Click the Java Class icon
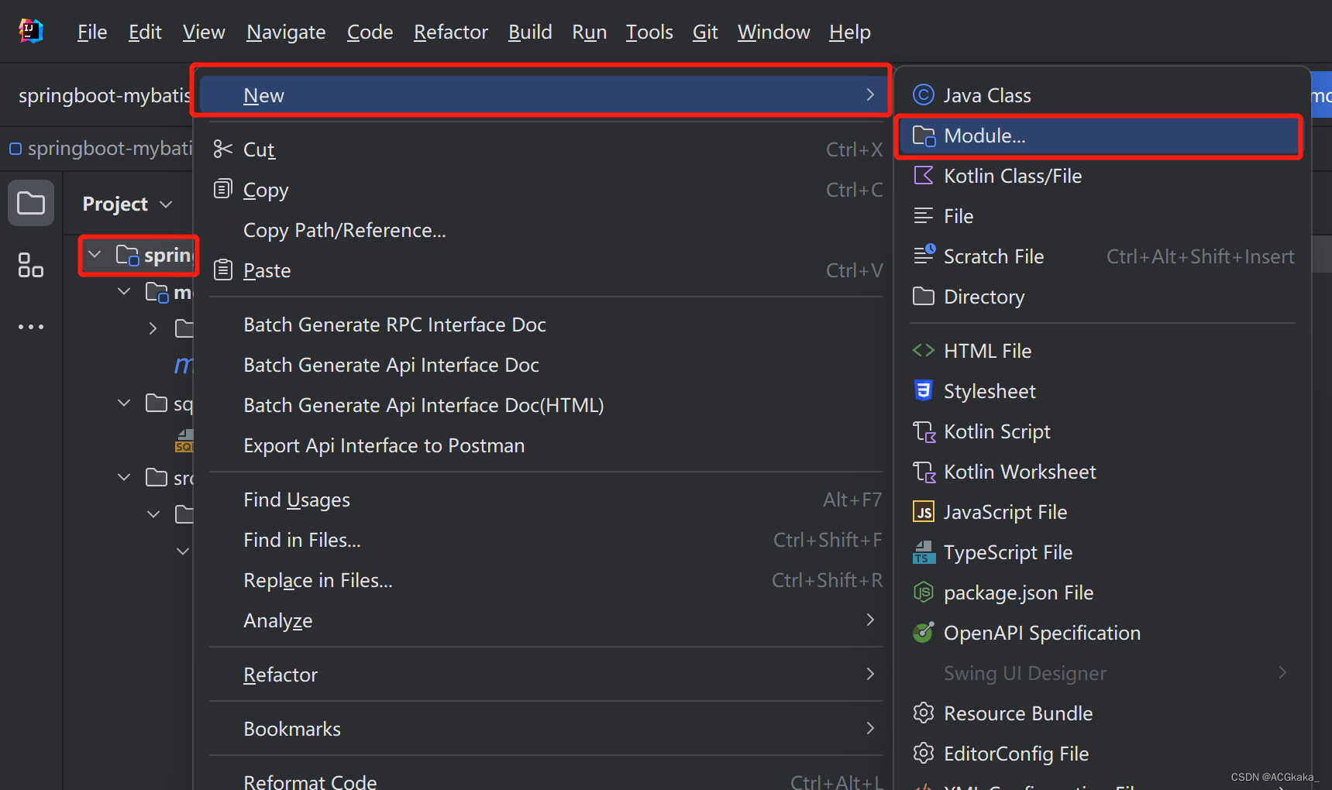The image size is (1332, 790). (923, 95)
